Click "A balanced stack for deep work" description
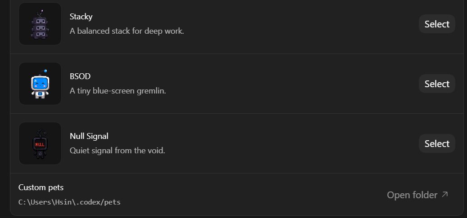The image size is (467, 218). (127, 31)
